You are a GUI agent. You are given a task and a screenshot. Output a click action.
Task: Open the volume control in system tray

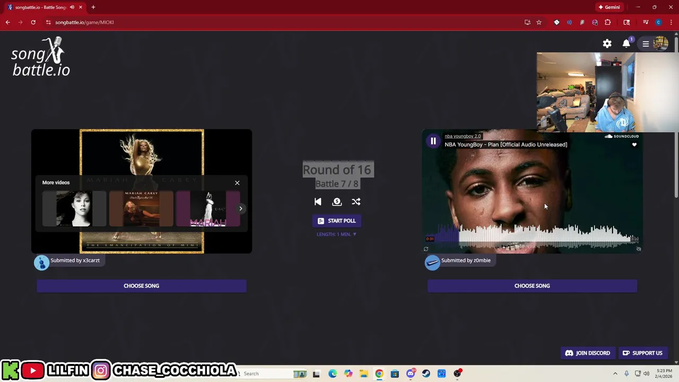coord(646,374)
